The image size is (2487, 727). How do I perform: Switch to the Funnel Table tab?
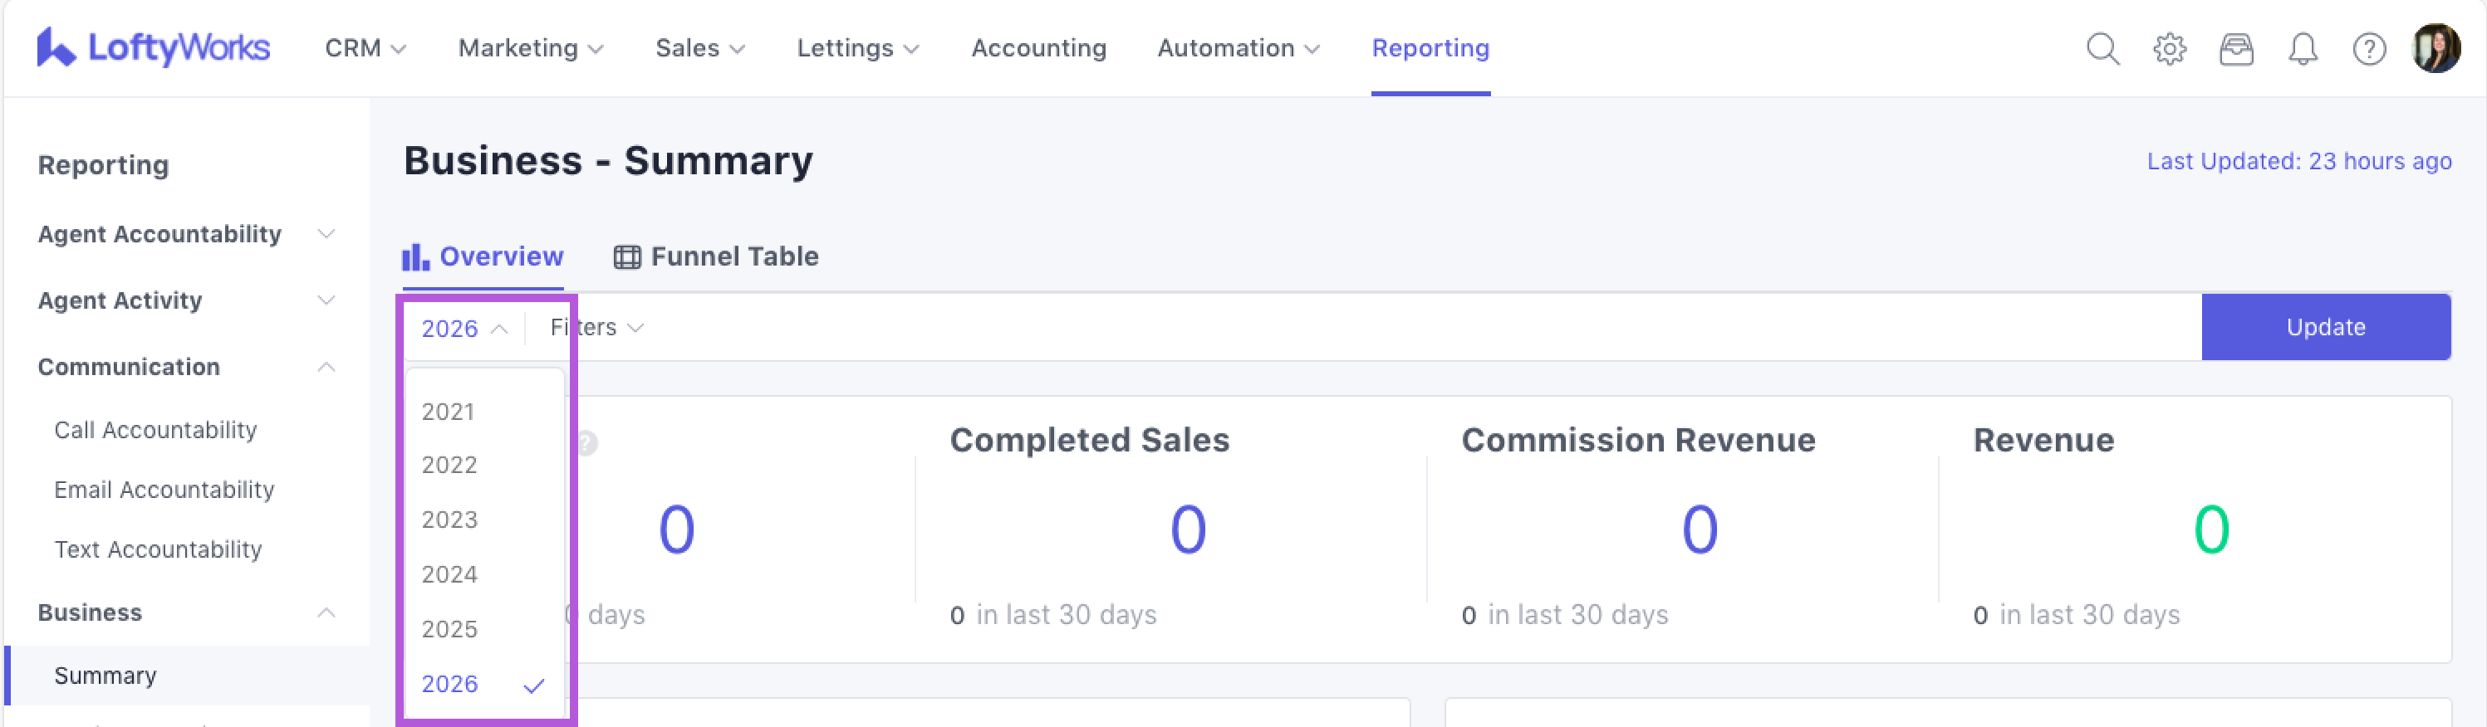pyautogui.click(x=716, y=256)
